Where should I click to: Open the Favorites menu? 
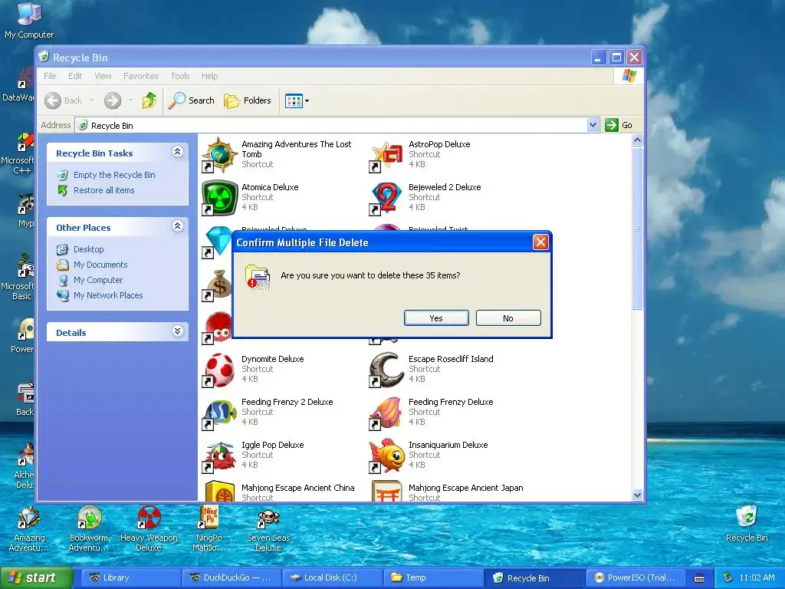pyautogui.click(x=141, y=76)
